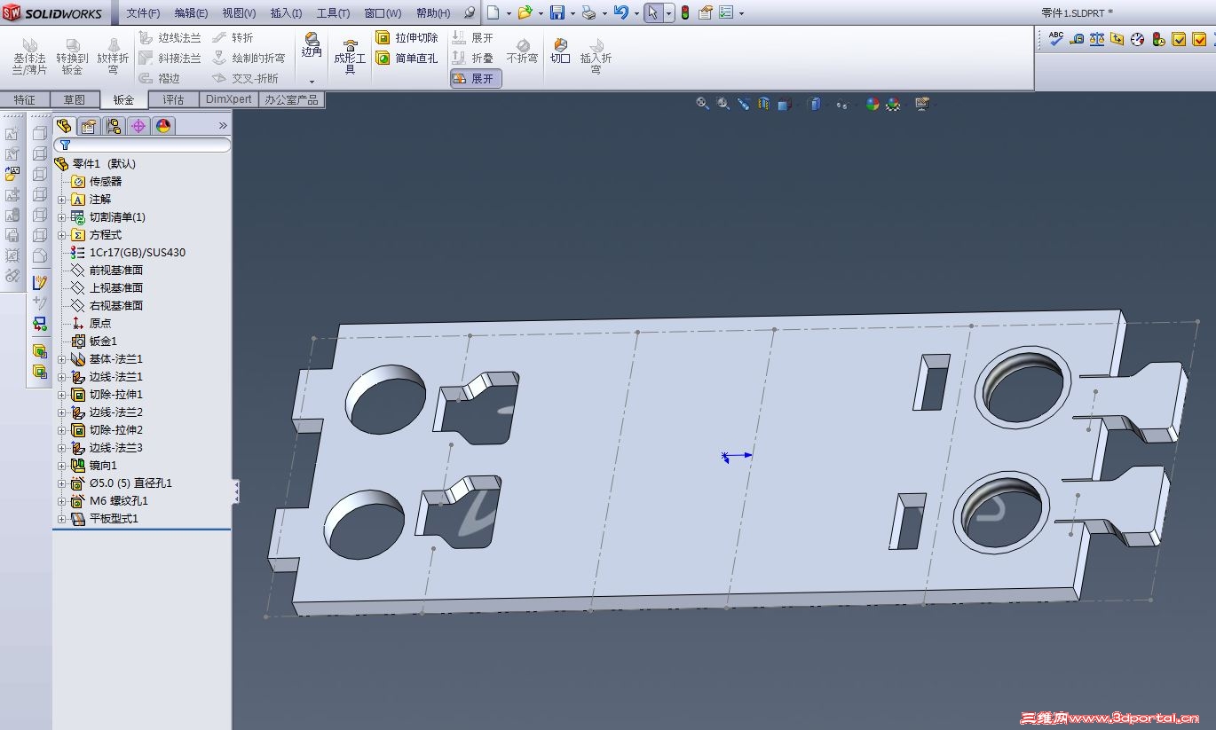Click the feature tree filter field
1216x730 pixels.
(x=142, y=145)
